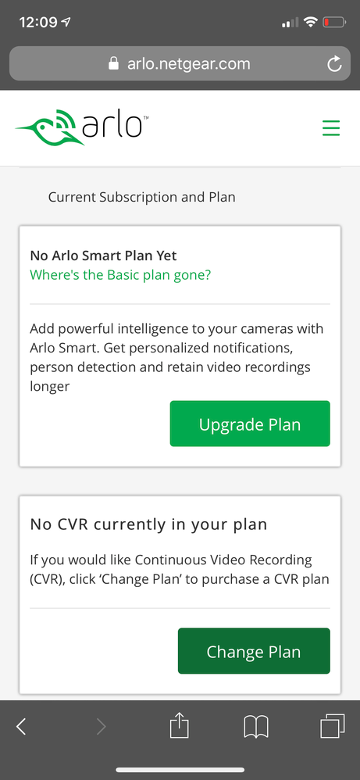The height and width of the screenshot is (780, 360).
Task: Tap the home indicator bar at bottom
Action: [180, 770]
